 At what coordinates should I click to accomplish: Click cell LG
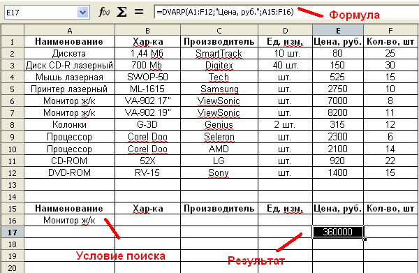[219, 161]
